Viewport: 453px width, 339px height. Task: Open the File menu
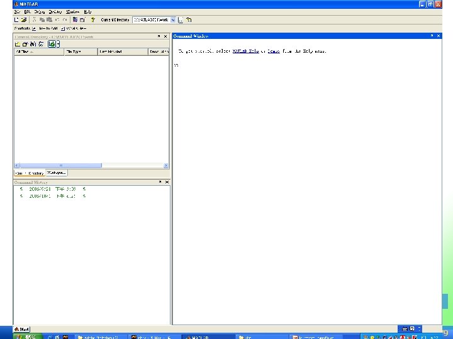(17, 12)
